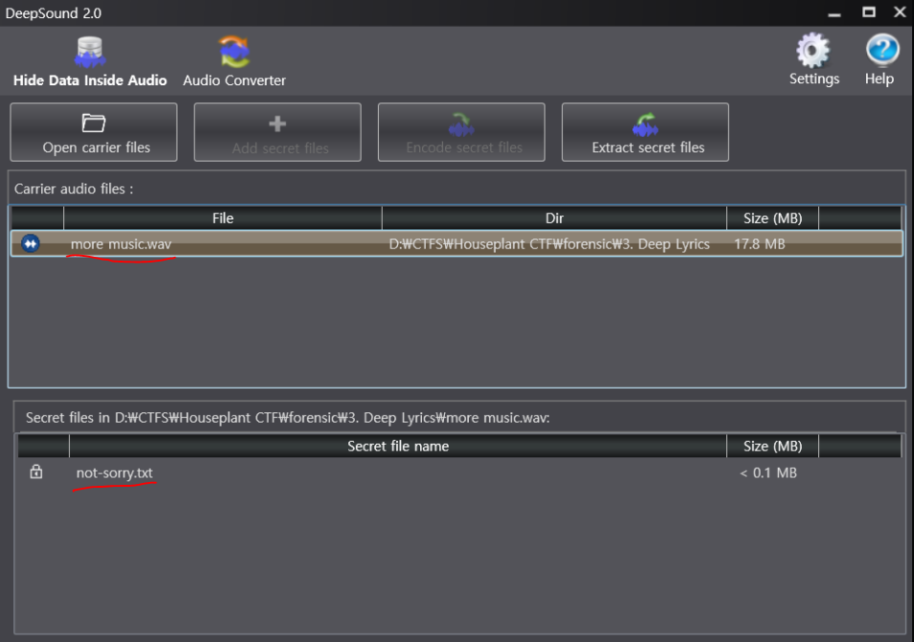This screenshot has height=642, width=914.
Task: Click the carrier directory path cell
Action: 550,244
